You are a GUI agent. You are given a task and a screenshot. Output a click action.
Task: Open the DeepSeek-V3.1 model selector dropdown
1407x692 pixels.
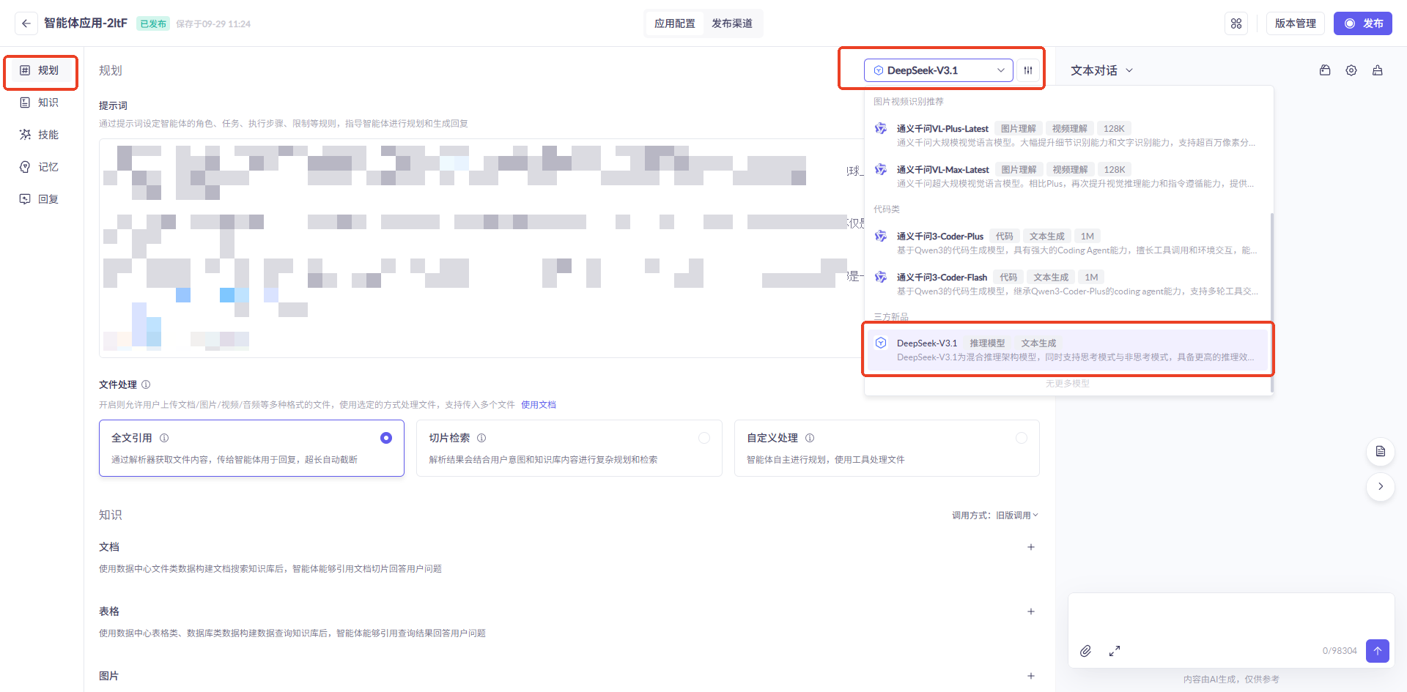(939, 70)
